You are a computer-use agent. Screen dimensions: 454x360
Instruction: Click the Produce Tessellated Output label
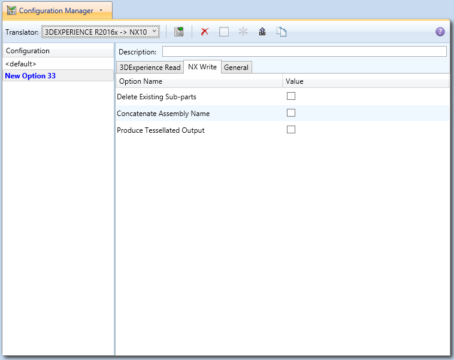point(161,130)
